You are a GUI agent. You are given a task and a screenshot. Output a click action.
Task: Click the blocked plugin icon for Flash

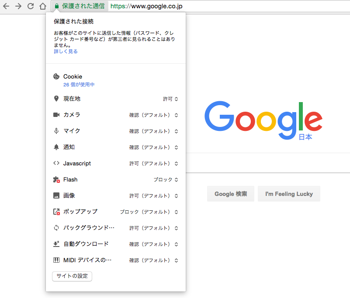point(56,180)
